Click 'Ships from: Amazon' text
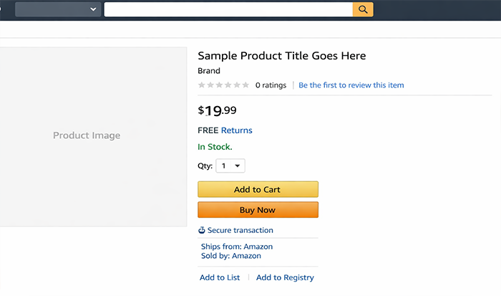 pyautogui.click(x=237, y=247)
